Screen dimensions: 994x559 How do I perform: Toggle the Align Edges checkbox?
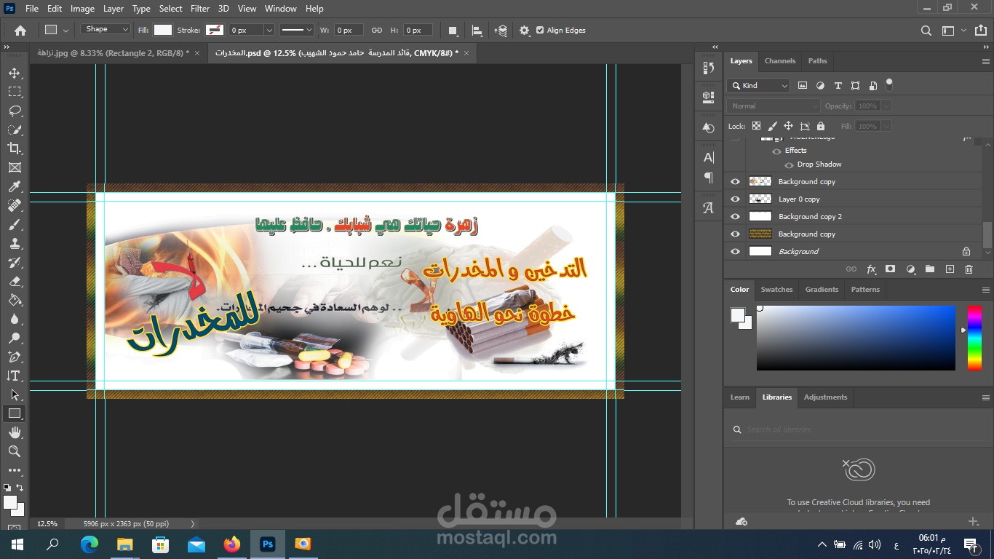[540, 31]
